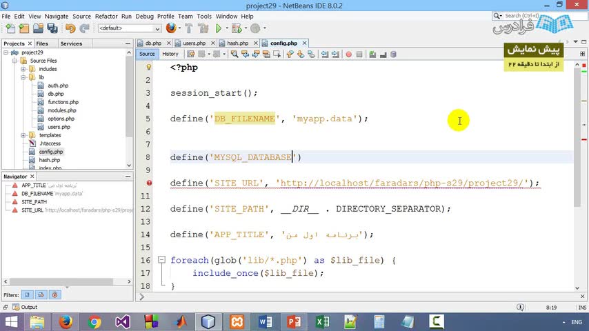Switch to the users.php editor tab

point(194,43)
